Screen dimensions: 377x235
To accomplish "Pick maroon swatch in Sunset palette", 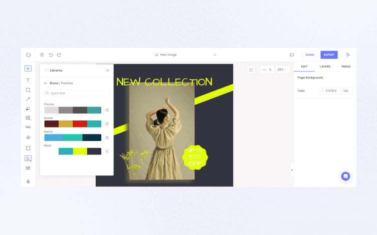I will [x=52, y=123].
